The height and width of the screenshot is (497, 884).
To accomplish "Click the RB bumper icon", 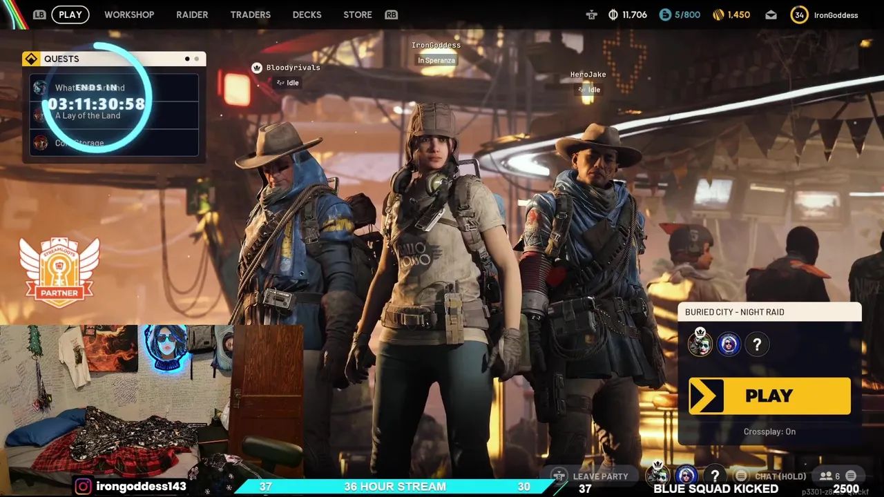I will (x=392, y=14).
